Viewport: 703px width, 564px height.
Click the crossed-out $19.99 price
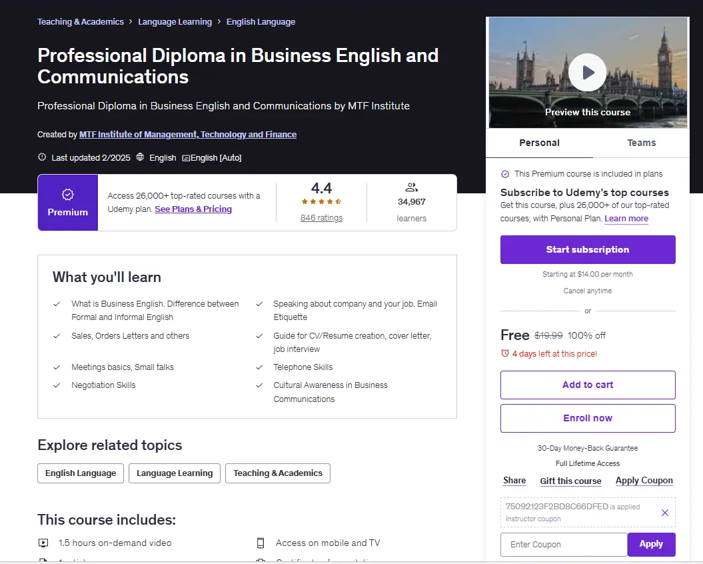[x=548, y=335]
